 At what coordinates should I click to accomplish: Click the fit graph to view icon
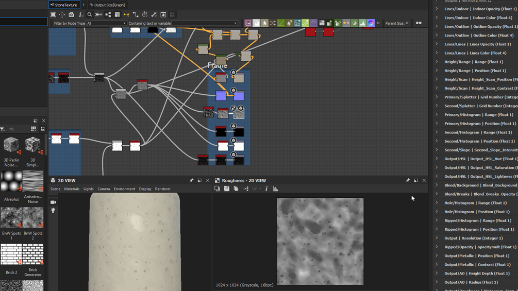53,14
